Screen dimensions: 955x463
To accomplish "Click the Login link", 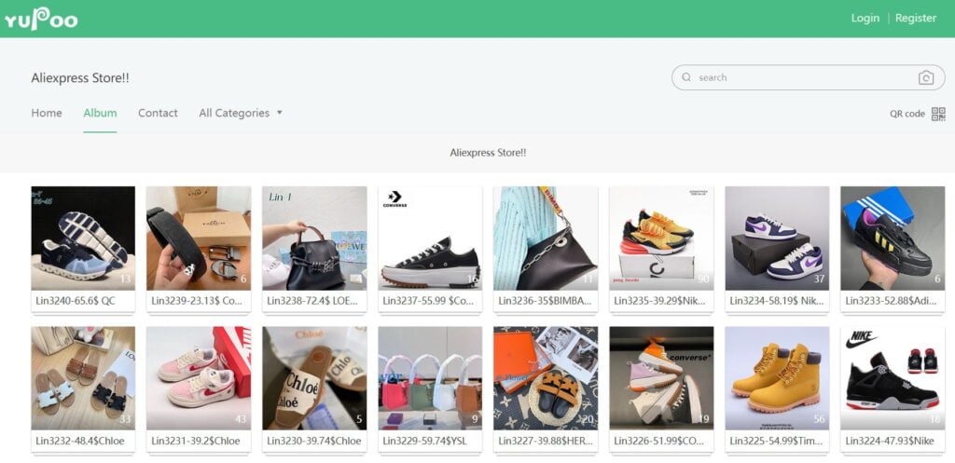I will [865, 19].
